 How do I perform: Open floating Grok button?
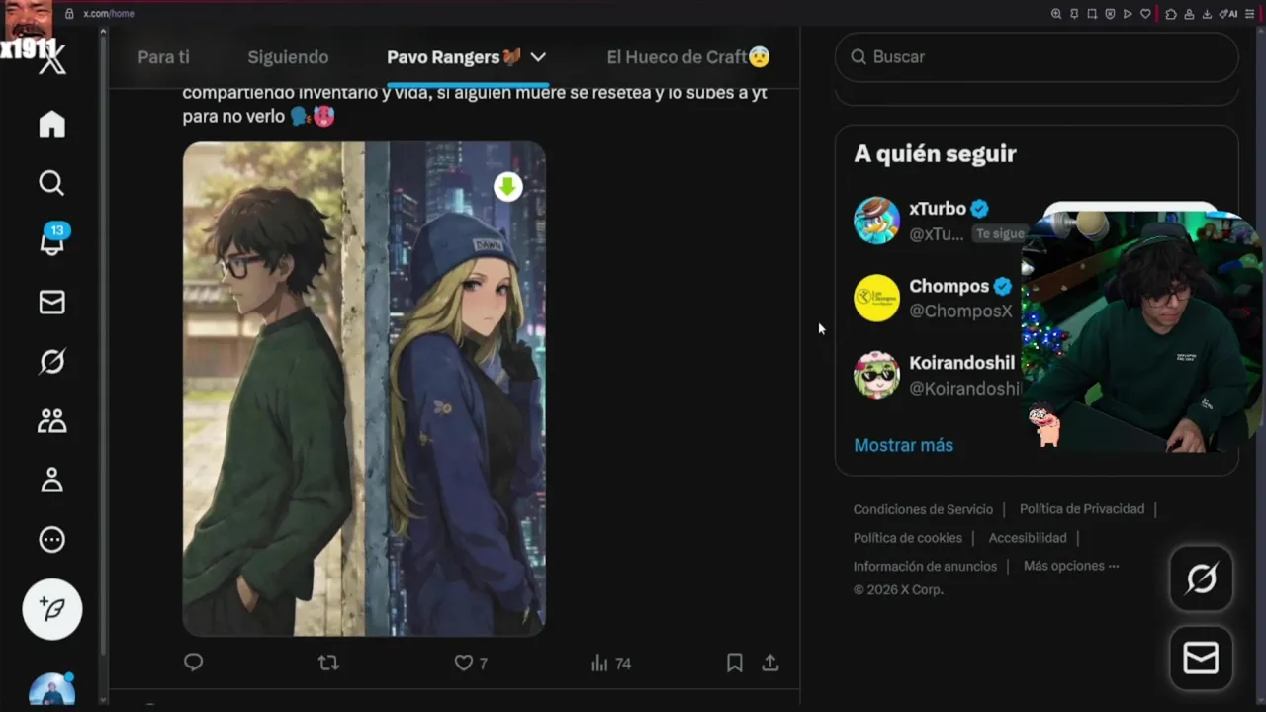tap(1201, 578)
